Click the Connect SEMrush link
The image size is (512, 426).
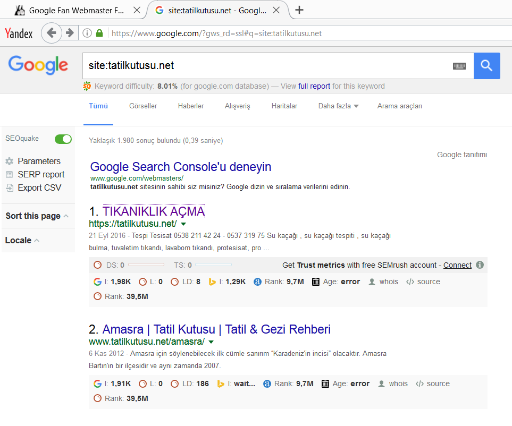click(457, 265)
